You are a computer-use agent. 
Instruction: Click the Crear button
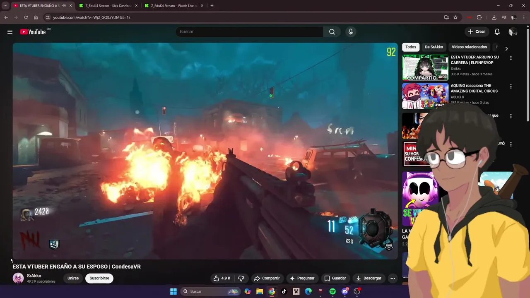click(x=477, y=32)
